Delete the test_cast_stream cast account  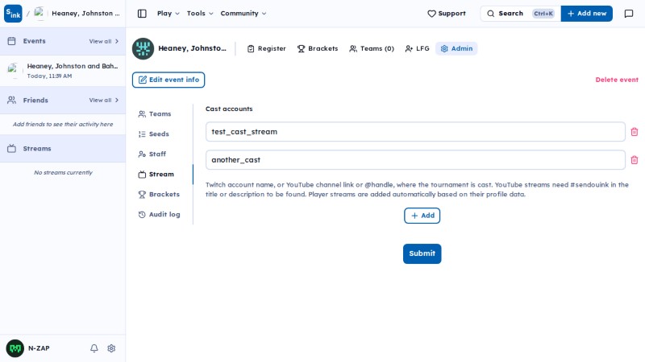tap(635, 132)
